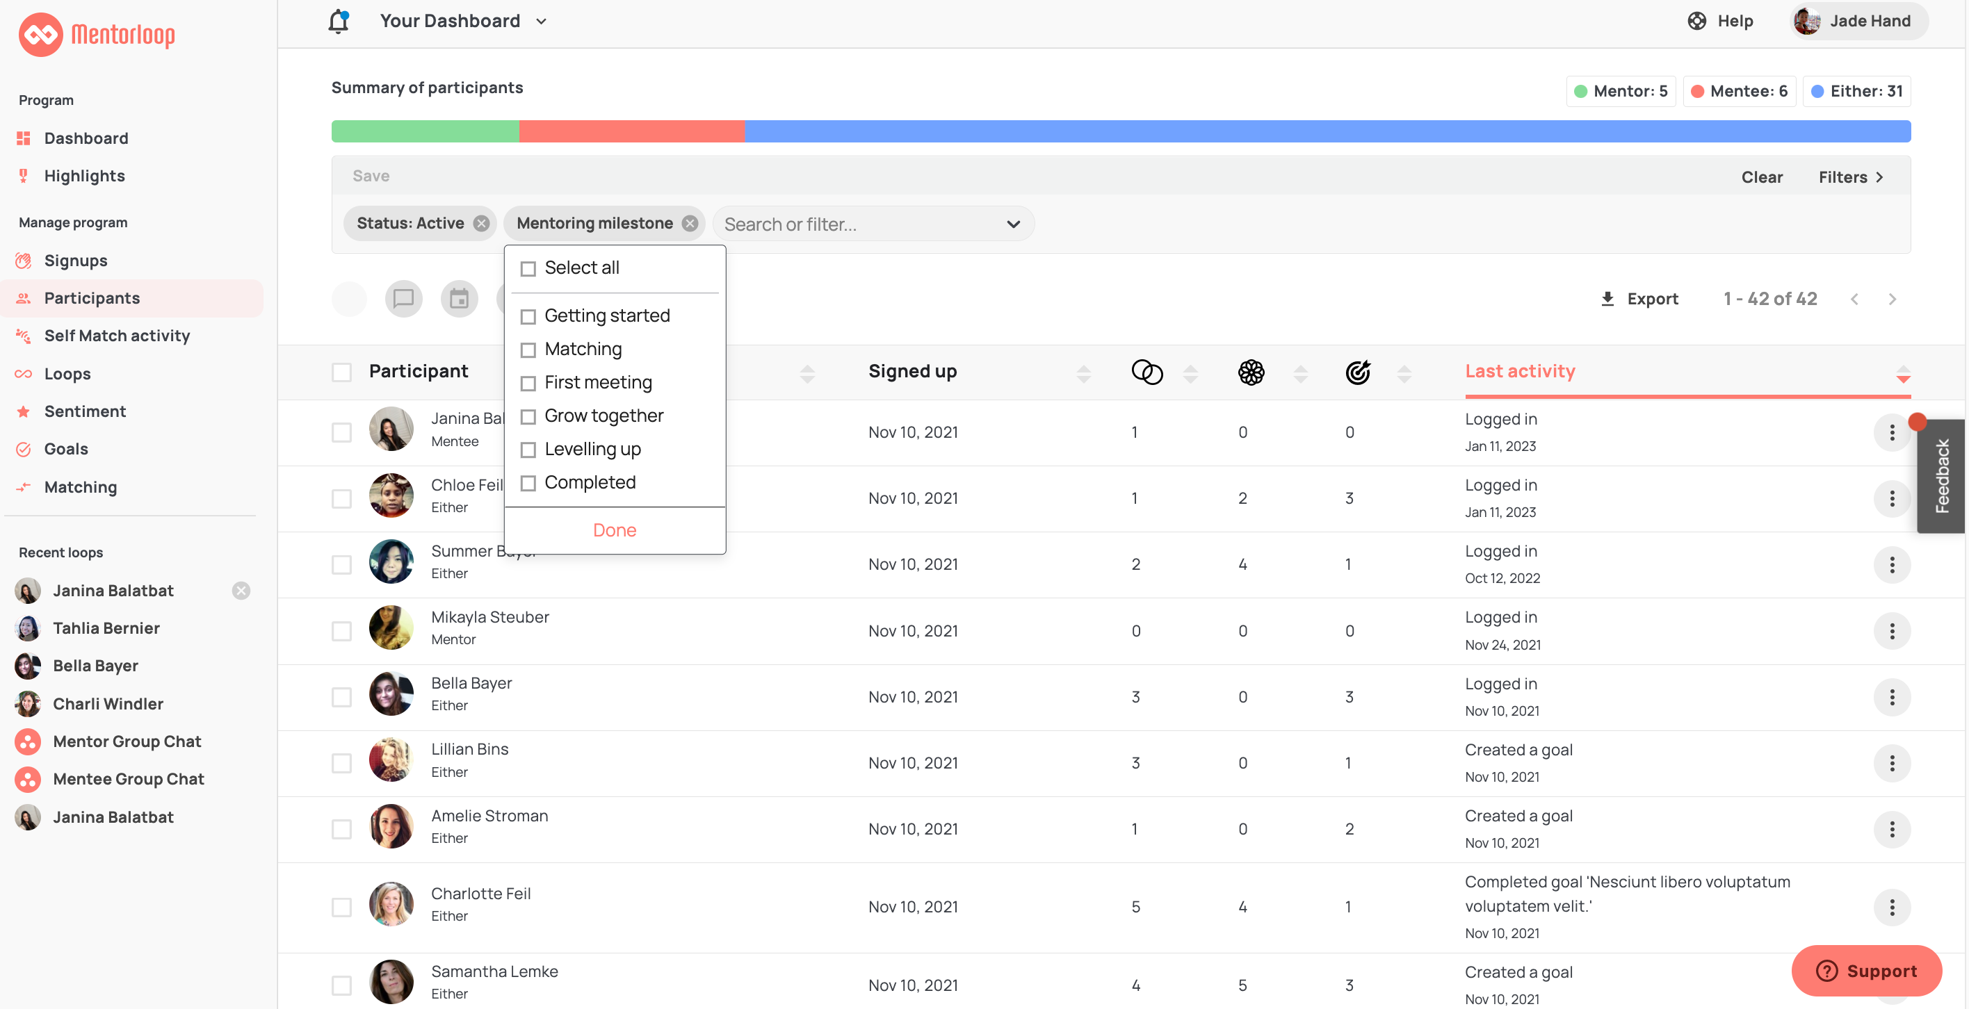1969x1009 pixels.
Task: Open Loops in the sidebar
Action: (x=67, y=373)
